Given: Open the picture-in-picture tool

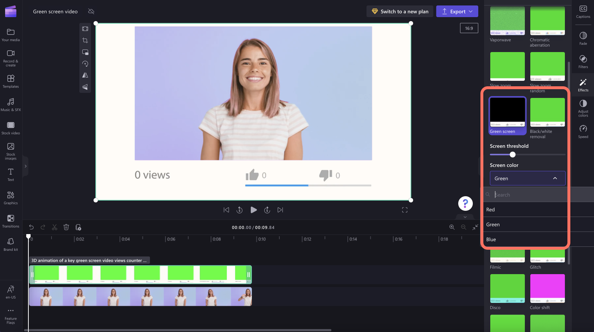Looking at the screenshot, I should [x=85, y=52].
